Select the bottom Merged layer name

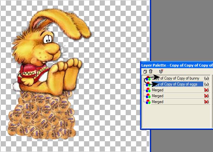(158, 102)
